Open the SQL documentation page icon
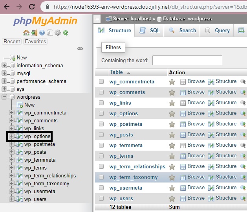Viewport: 247px width, 212px height. (x=50, y=33)
